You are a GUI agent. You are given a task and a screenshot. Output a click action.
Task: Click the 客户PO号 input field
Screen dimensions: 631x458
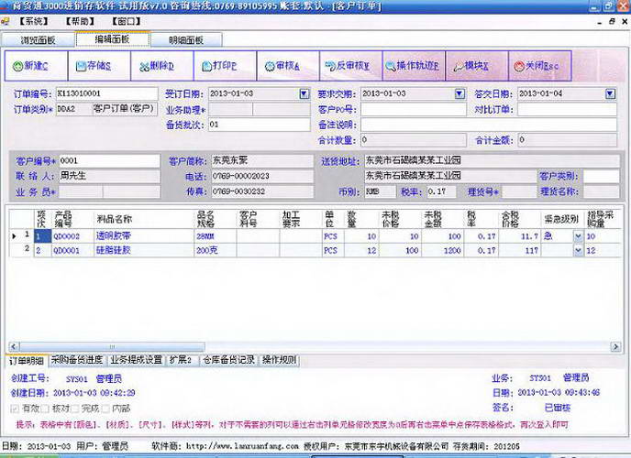coord(413,109)
